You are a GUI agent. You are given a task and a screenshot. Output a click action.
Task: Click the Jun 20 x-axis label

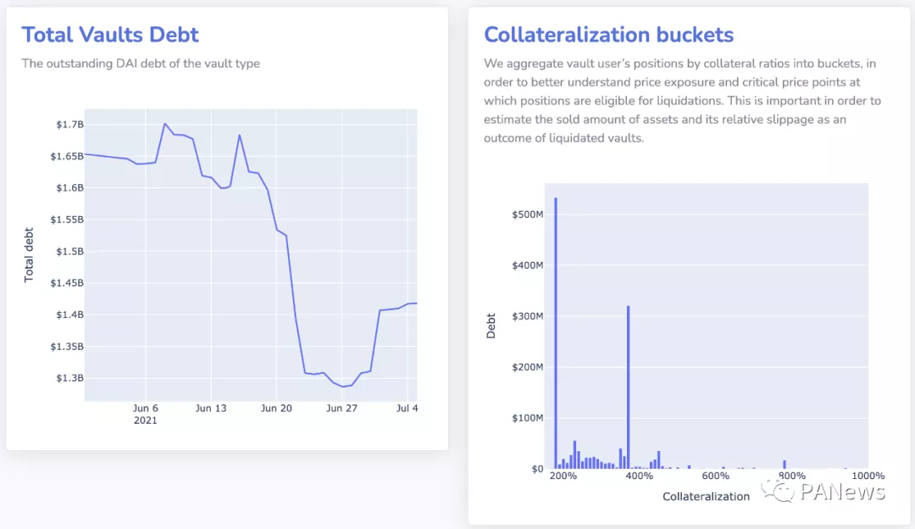277,409
